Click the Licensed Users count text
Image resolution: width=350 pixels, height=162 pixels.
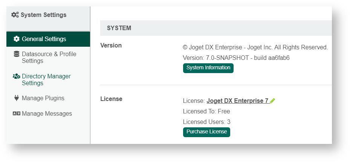[x=206, y=122]
